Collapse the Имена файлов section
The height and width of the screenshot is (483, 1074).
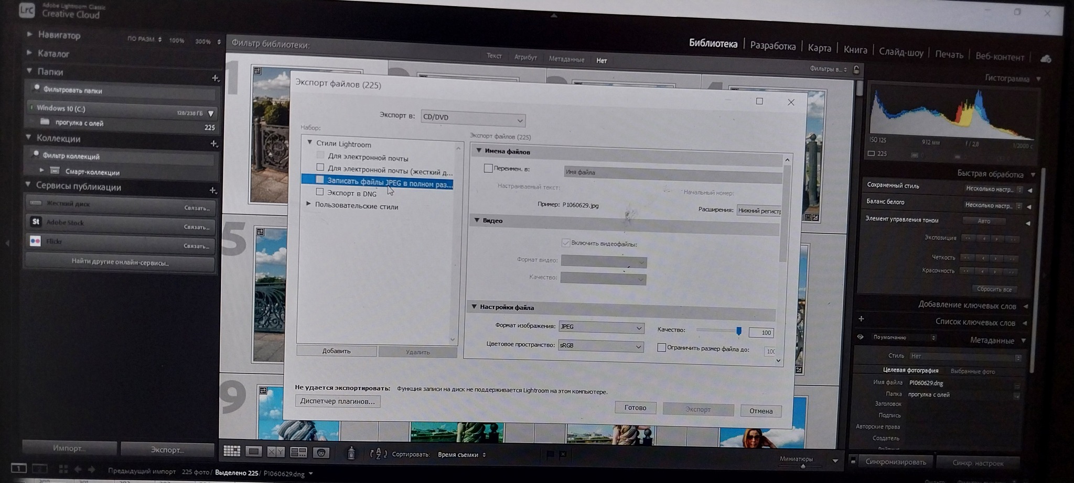tap(478, 150)
